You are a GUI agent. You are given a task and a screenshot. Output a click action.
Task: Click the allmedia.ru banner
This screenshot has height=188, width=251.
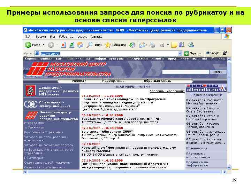click(206, 88)
